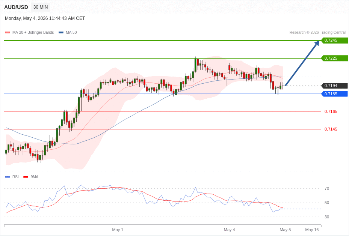Click the Research Trading Central copyright text
Image resolution: width=349 pixels, height=236 pixels.
click(317, 32)
